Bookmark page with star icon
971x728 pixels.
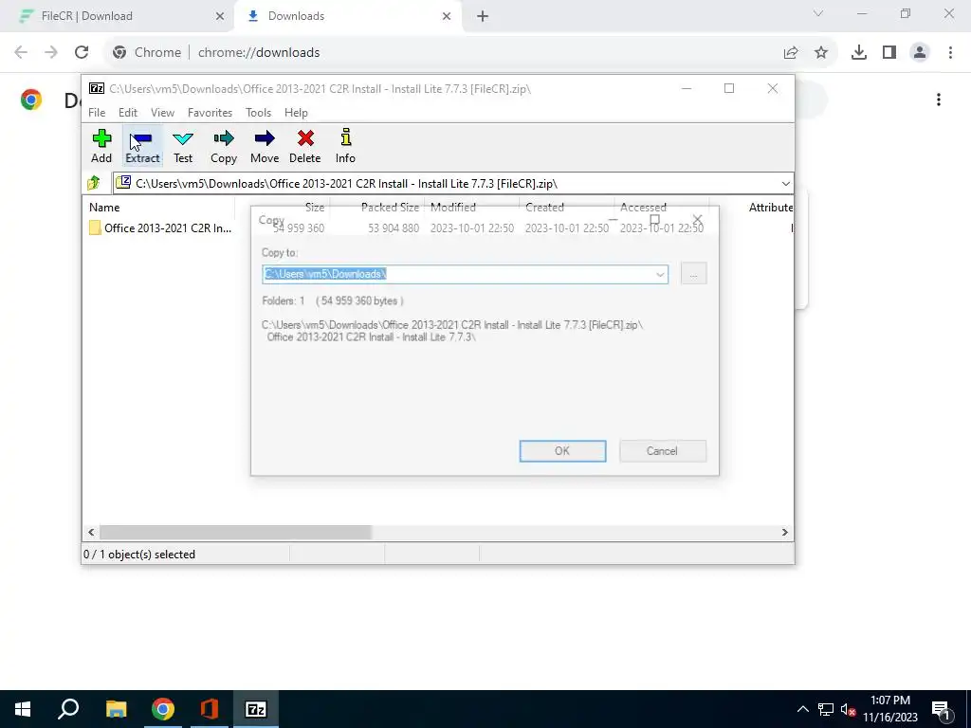(821, 53)
